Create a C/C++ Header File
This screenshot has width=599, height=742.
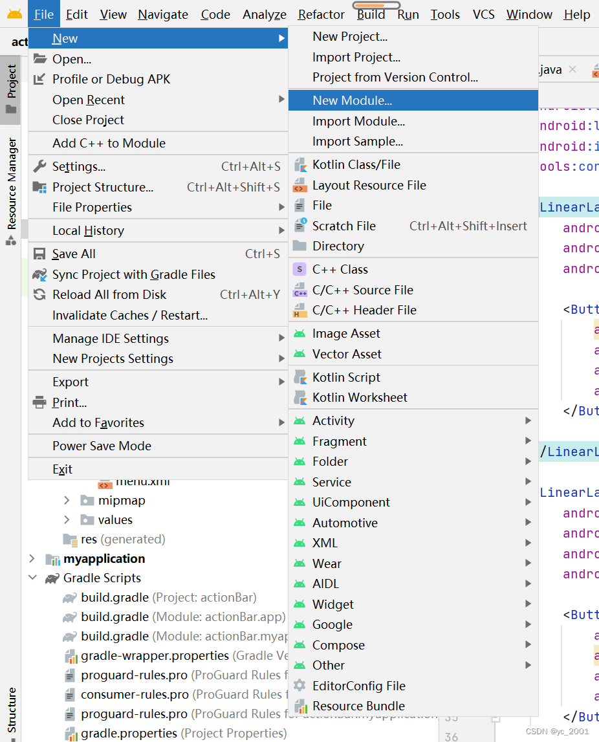coord(362,310)
